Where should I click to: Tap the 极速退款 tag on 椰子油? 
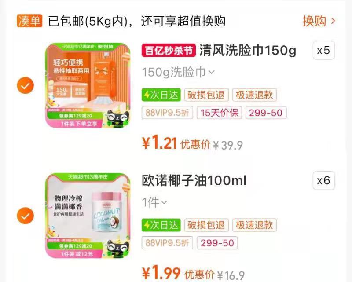click(x=254, y=225)
